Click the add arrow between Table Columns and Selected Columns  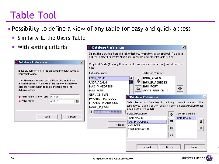138,81
